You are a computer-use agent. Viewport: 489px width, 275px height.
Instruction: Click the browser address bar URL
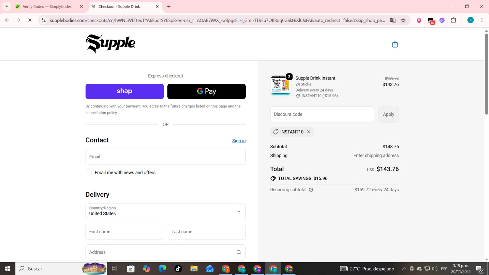tap(217, 20)
